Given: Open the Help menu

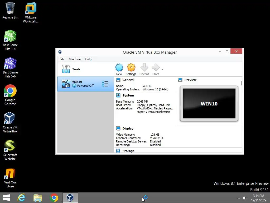Looking at the screenshot, I should (x=88, y=59).
